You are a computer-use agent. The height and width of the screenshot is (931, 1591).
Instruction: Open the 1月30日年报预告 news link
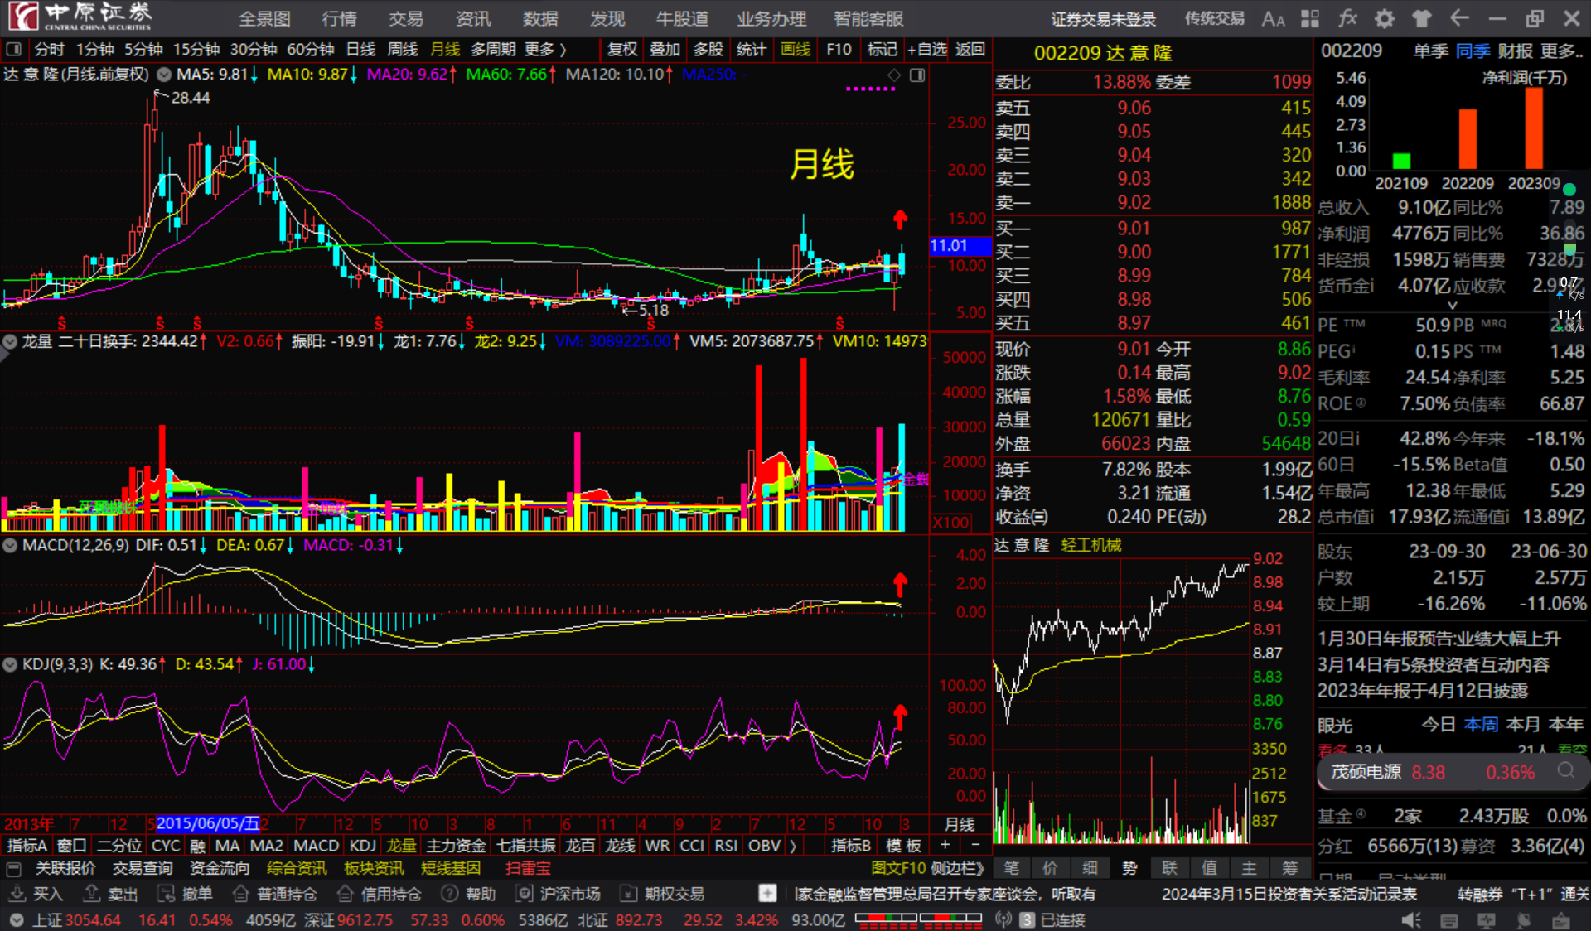click(1439, 639)
